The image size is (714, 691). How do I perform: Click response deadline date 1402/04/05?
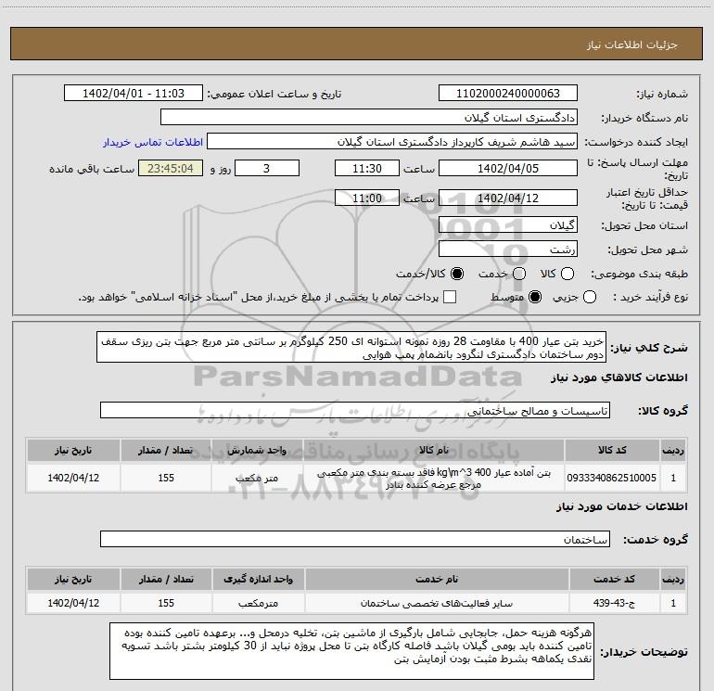tap(508, 168)
